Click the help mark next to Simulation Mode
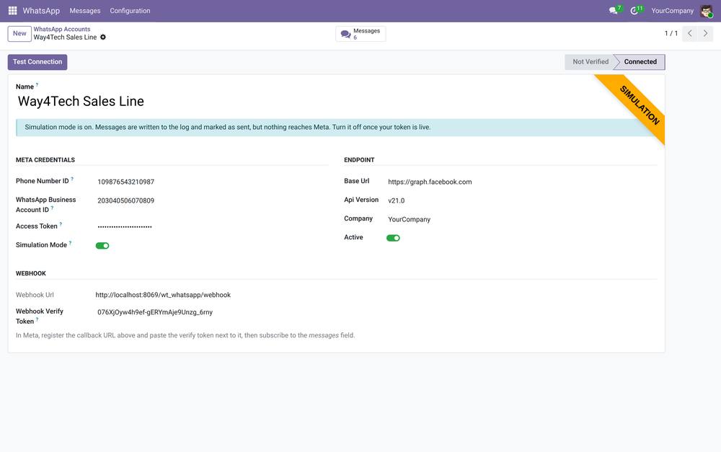 point(71,243)
